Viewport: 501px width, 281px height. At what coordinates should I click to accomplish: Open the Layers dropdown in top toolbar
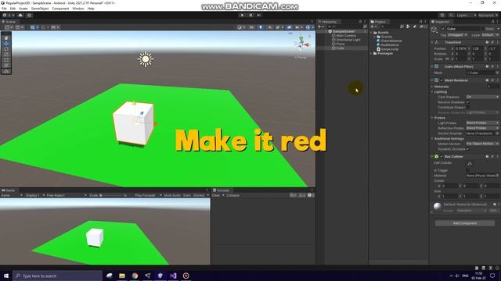point(466,16)
